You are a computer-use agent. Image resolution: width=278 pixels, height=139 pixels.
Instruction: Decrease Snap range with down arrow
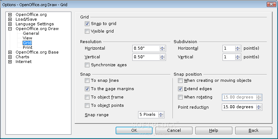[x=161, y=116]
